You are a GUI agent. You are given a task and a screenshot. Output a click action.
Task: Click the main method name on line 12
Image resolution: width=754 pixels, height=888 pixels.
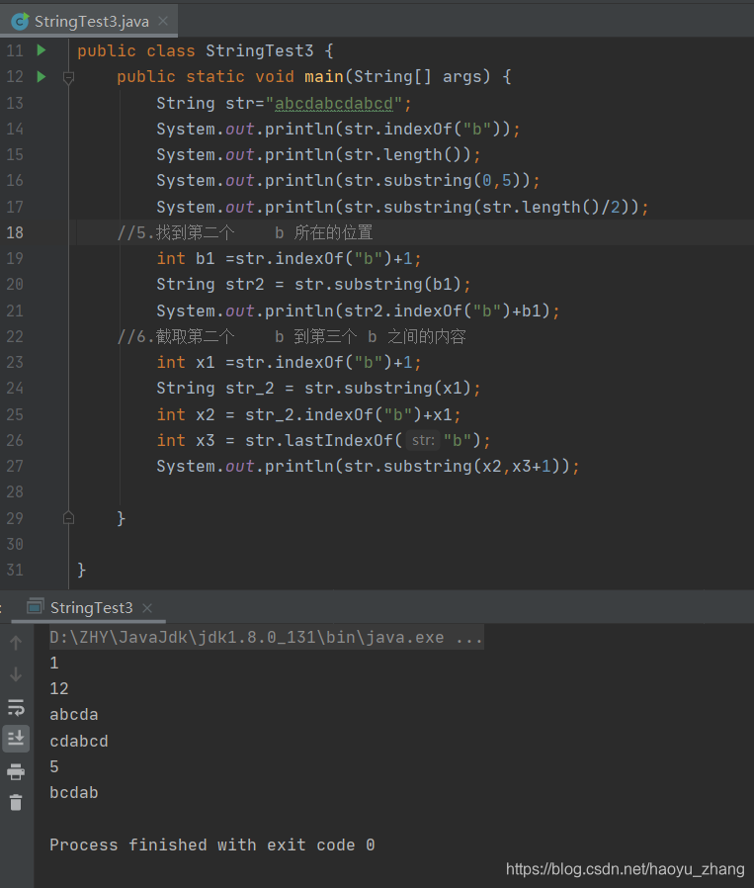coord(324,76)
